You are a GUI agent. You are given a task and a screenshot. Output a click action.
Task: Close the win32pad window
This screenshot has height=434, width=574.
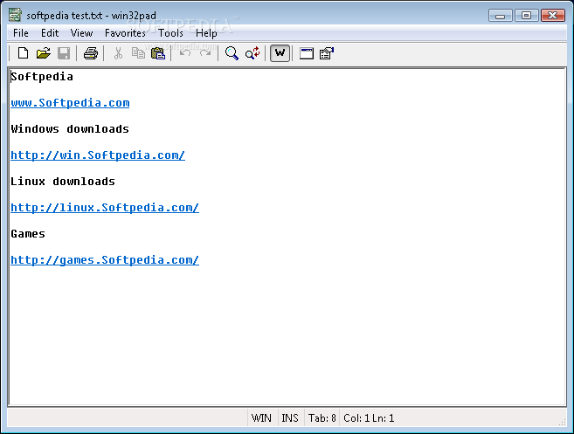[553, 16]
